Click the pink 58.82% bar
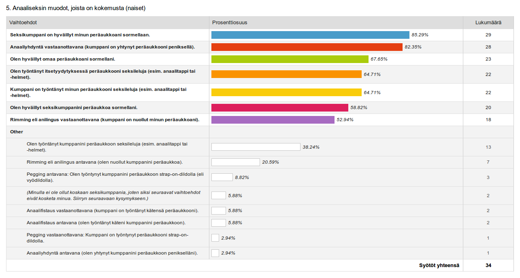 coord(279,107)
